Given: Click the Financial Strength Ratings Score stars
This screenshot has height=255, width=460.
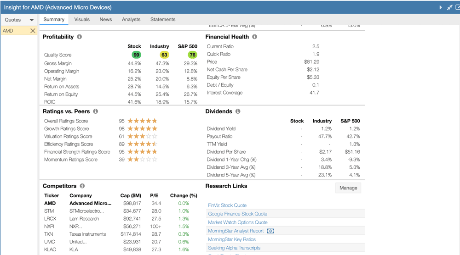Looking at the screenshot, I should [142, 151].
